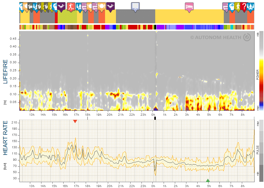Image resolution: width=264 pixels, height=188 pixels.
Task: Select the purple relaxing icon before soccer icon
Action: 61,7
